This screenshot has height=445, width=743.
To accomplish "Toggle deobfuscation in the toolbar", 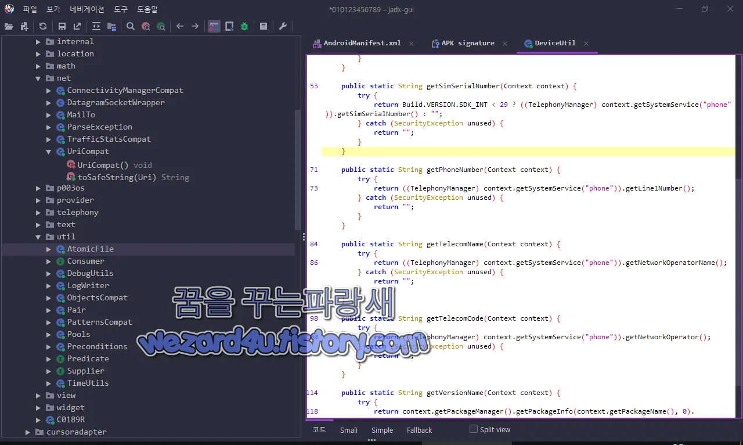I will (214, 26).
